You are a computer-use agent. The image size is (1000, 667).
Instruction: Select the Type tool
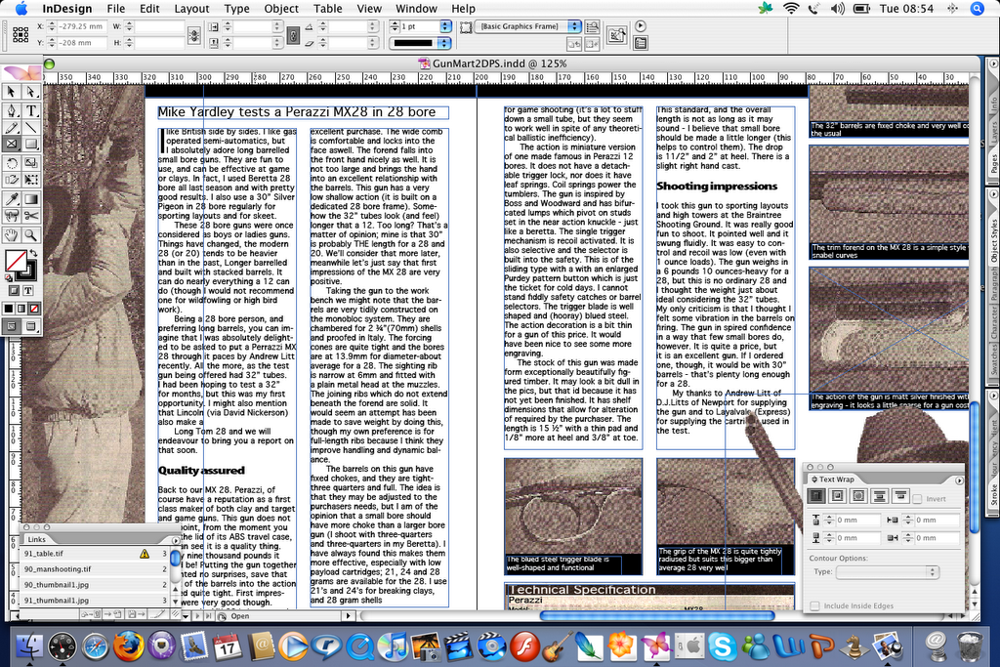tap(30, 110)
